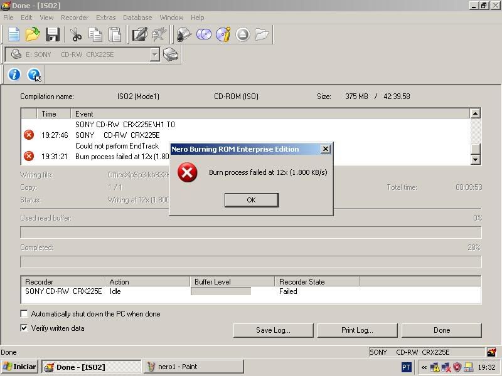Click the Done button

pos(442,330)
